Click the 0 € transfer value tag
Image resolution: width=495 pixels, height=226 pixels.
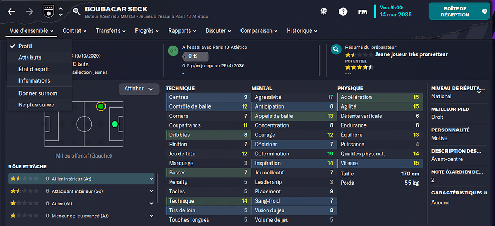tap(195, 56)
